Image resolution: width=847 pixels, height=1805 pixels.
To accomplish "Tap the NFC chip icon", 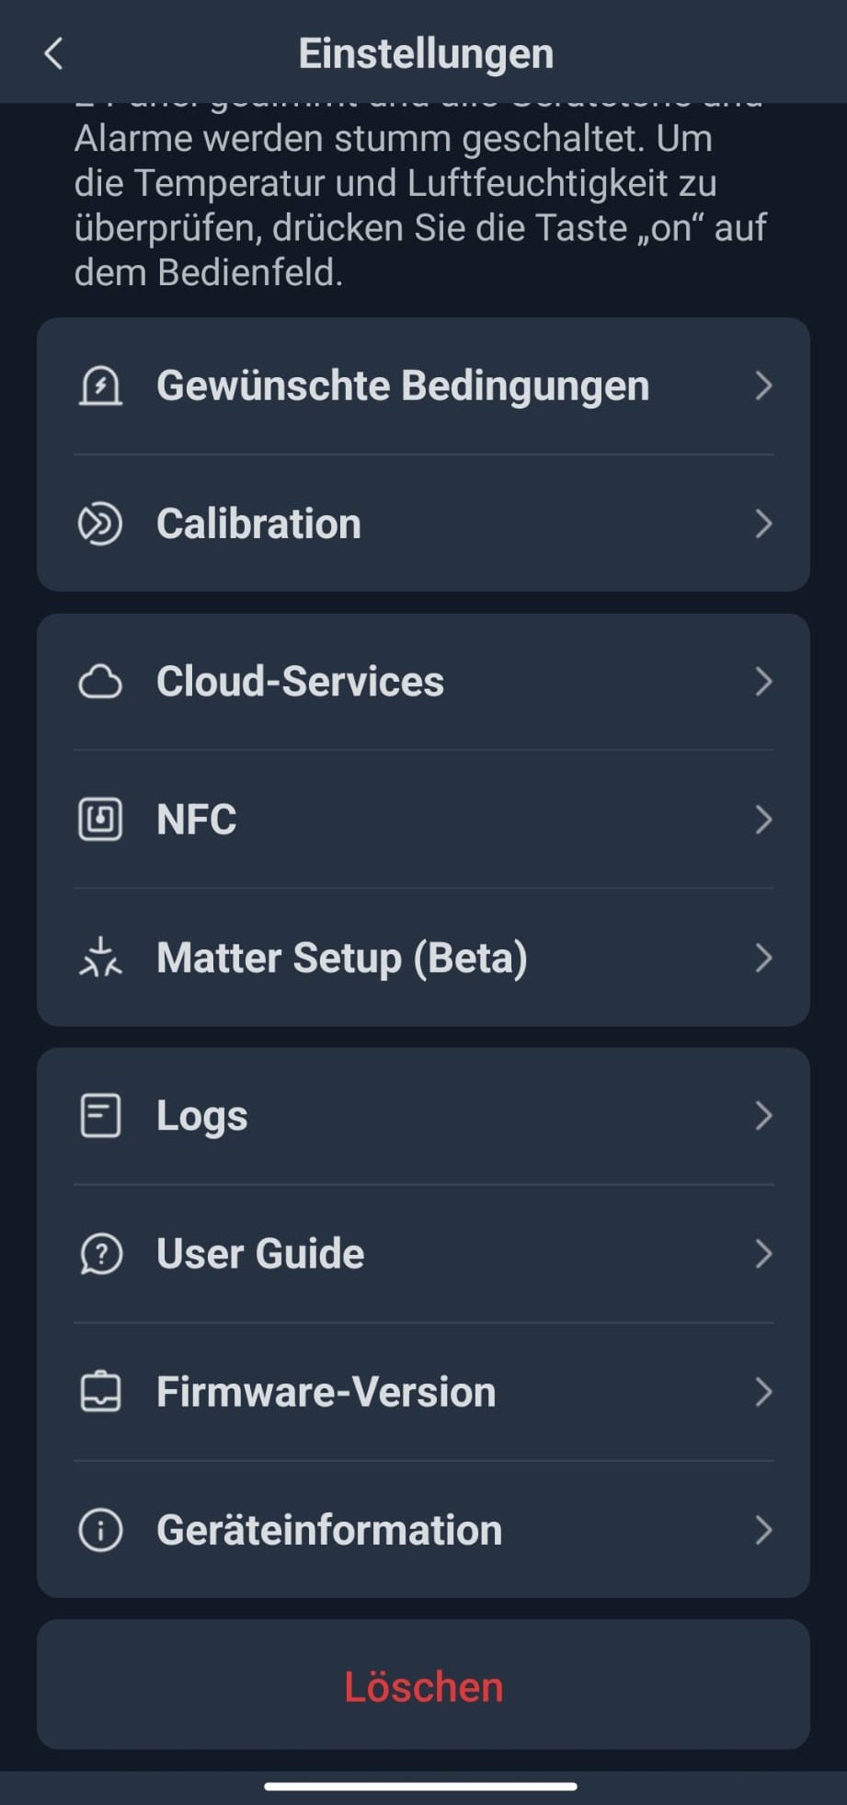I will 100,819.
